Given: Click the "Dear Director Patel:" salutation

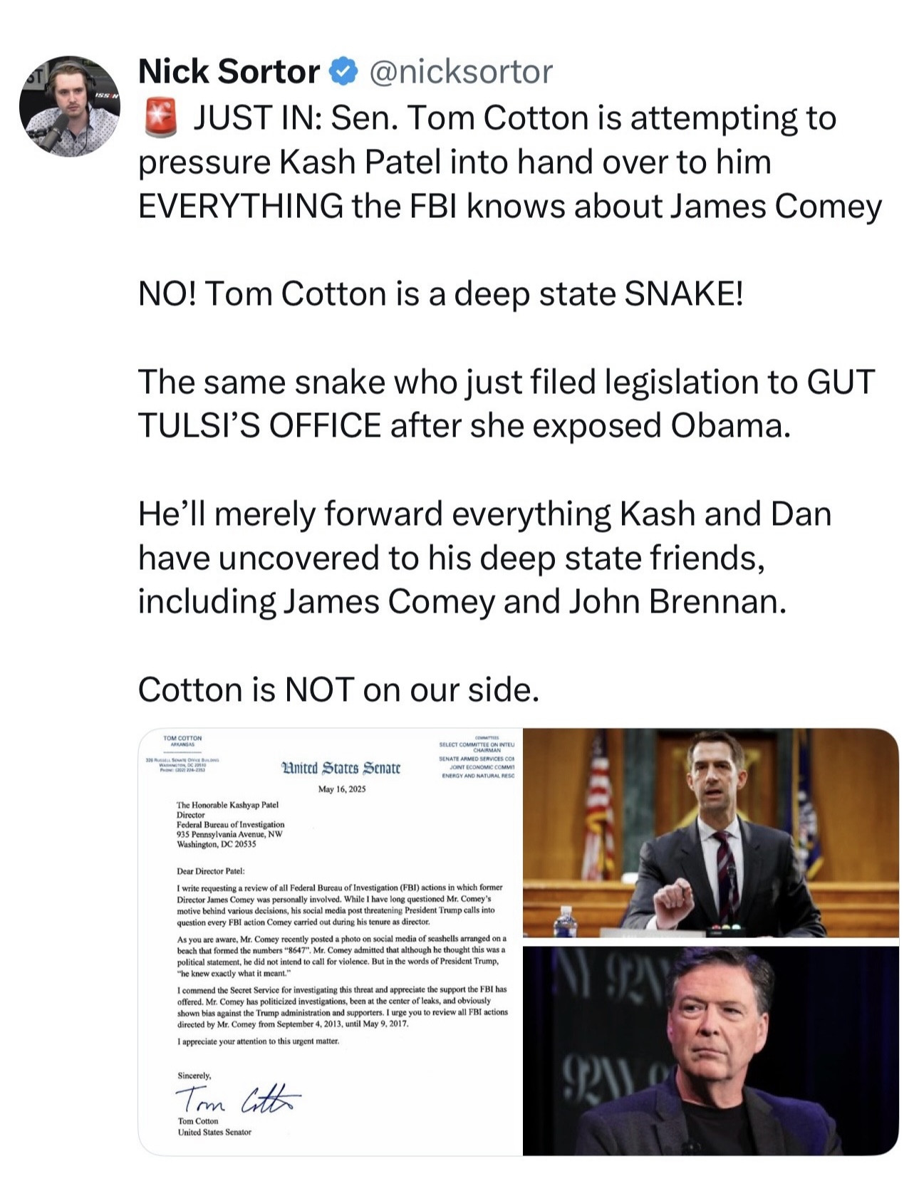Looking at the screenshot, I should coord(210,870).
